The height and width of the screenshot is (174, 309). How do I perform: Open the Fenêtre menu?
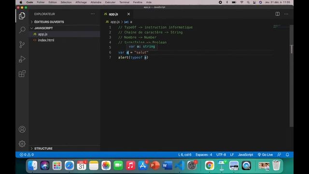(x=138, y=2)
